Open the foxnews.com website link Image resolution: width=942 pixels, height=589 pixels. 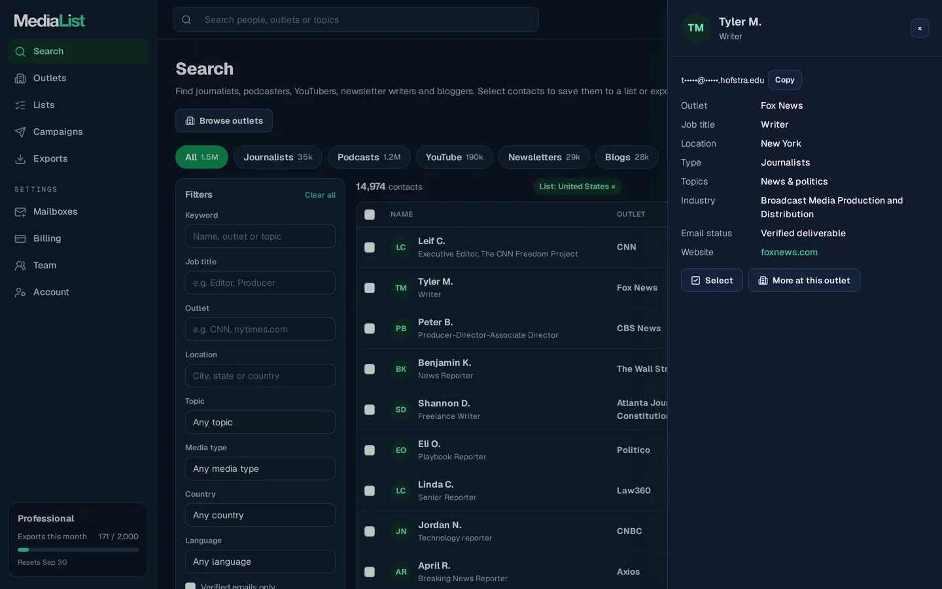point(789,252)
